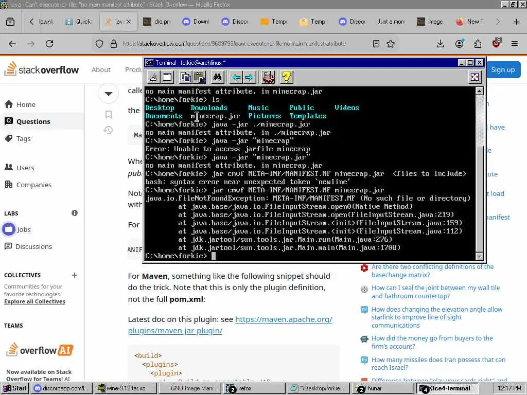The width and height of the screenshot is (527, 395).
Task: Click 'Explore all Collectives' link
Action: [x=34, y=301]
